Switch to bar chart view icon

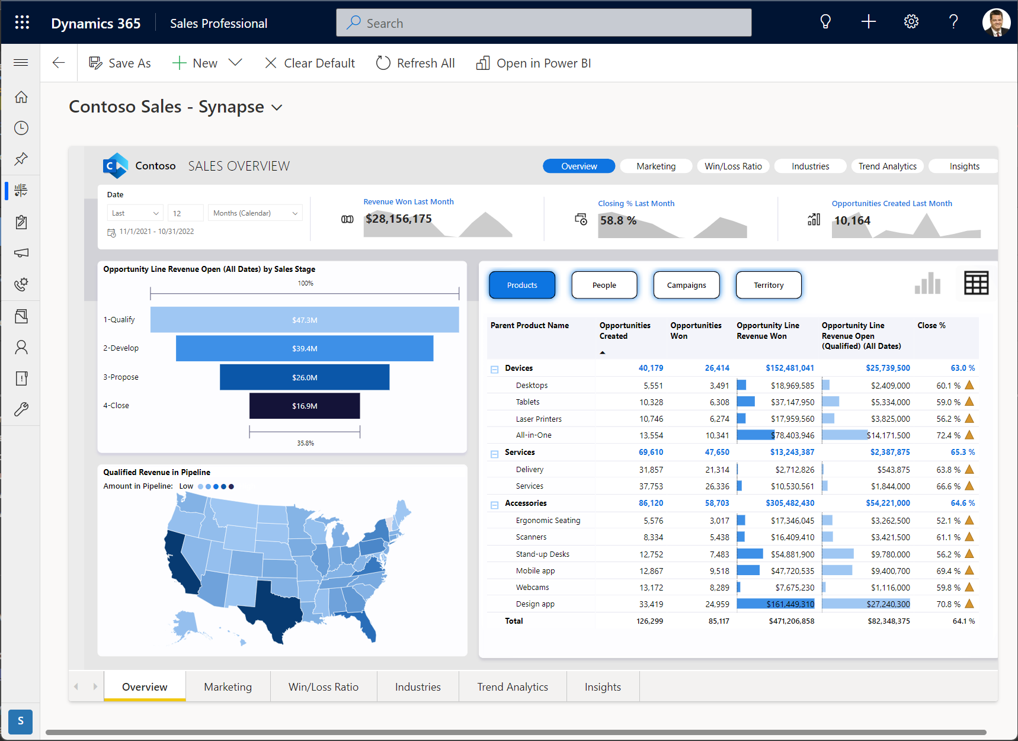pos(927,283)
